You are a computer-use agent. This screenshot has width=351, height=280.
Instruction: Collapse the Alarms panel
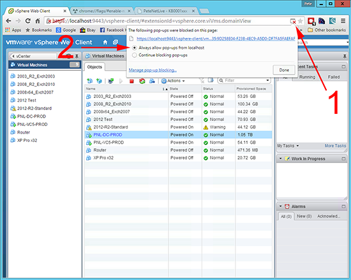[281, 206]
